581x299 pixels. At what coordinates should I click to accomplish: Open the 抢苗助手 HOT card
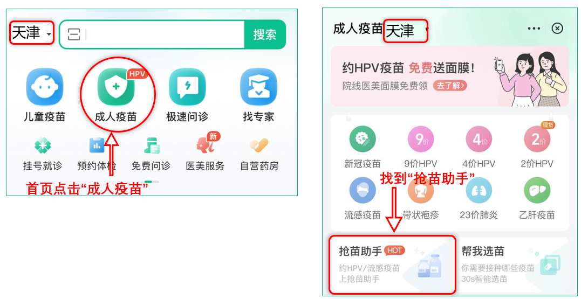[392, 265]
